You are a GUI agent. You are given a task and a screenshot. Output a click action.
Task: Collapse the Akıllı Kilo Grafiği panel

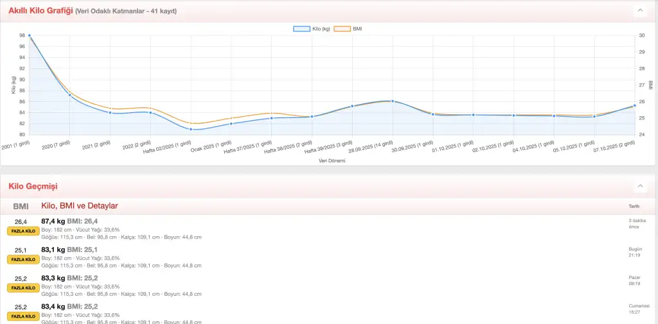[640, 10]
